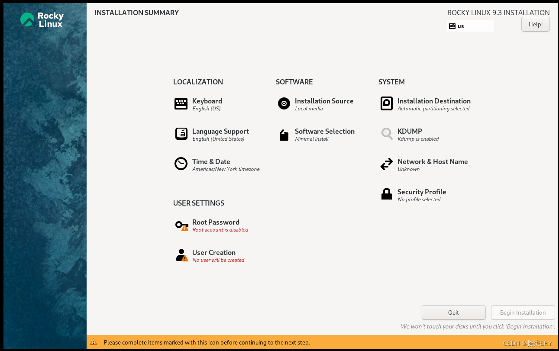This screenshot has width=559, height=351.
Task: Click 'No user will be created' text
Action: click(x=218, y=260)
